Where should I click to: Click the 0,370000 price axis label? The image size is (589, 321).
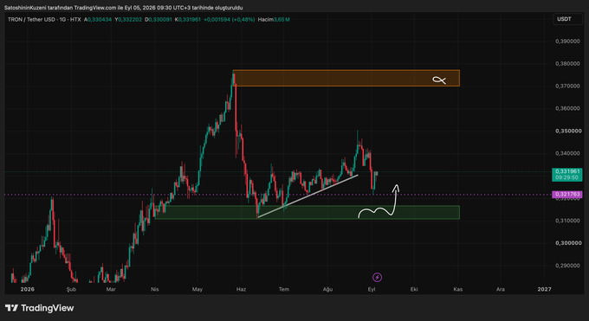(567, 86)
